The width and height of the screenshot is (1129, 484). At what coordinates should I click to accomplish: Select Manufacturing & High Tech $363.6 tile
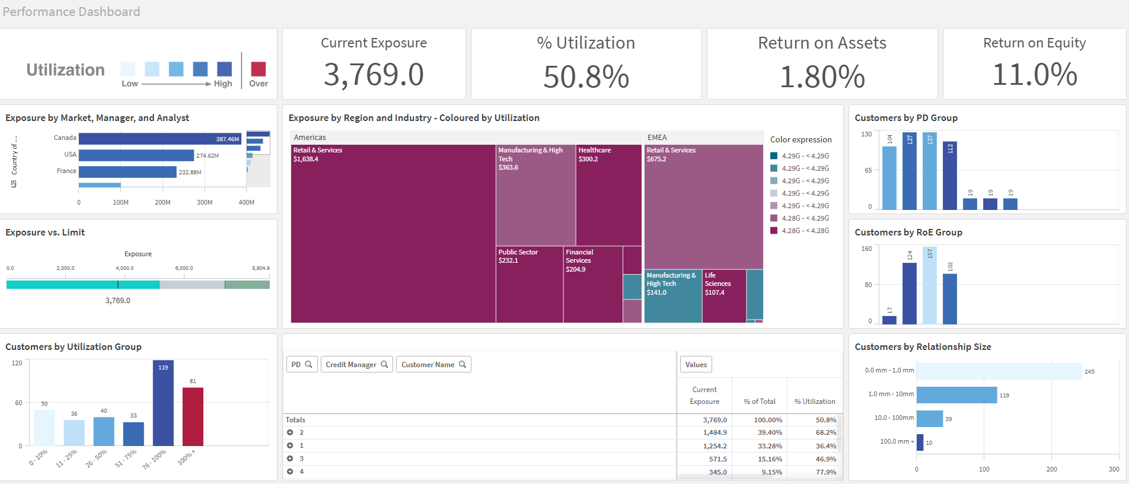[535, 195]
